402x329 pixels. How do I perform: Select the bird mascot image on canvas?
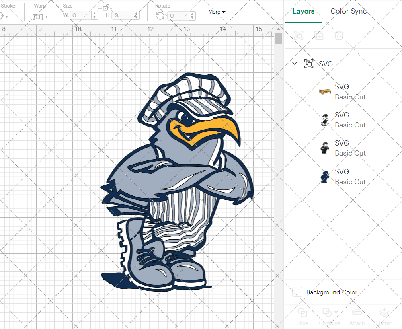177,182
